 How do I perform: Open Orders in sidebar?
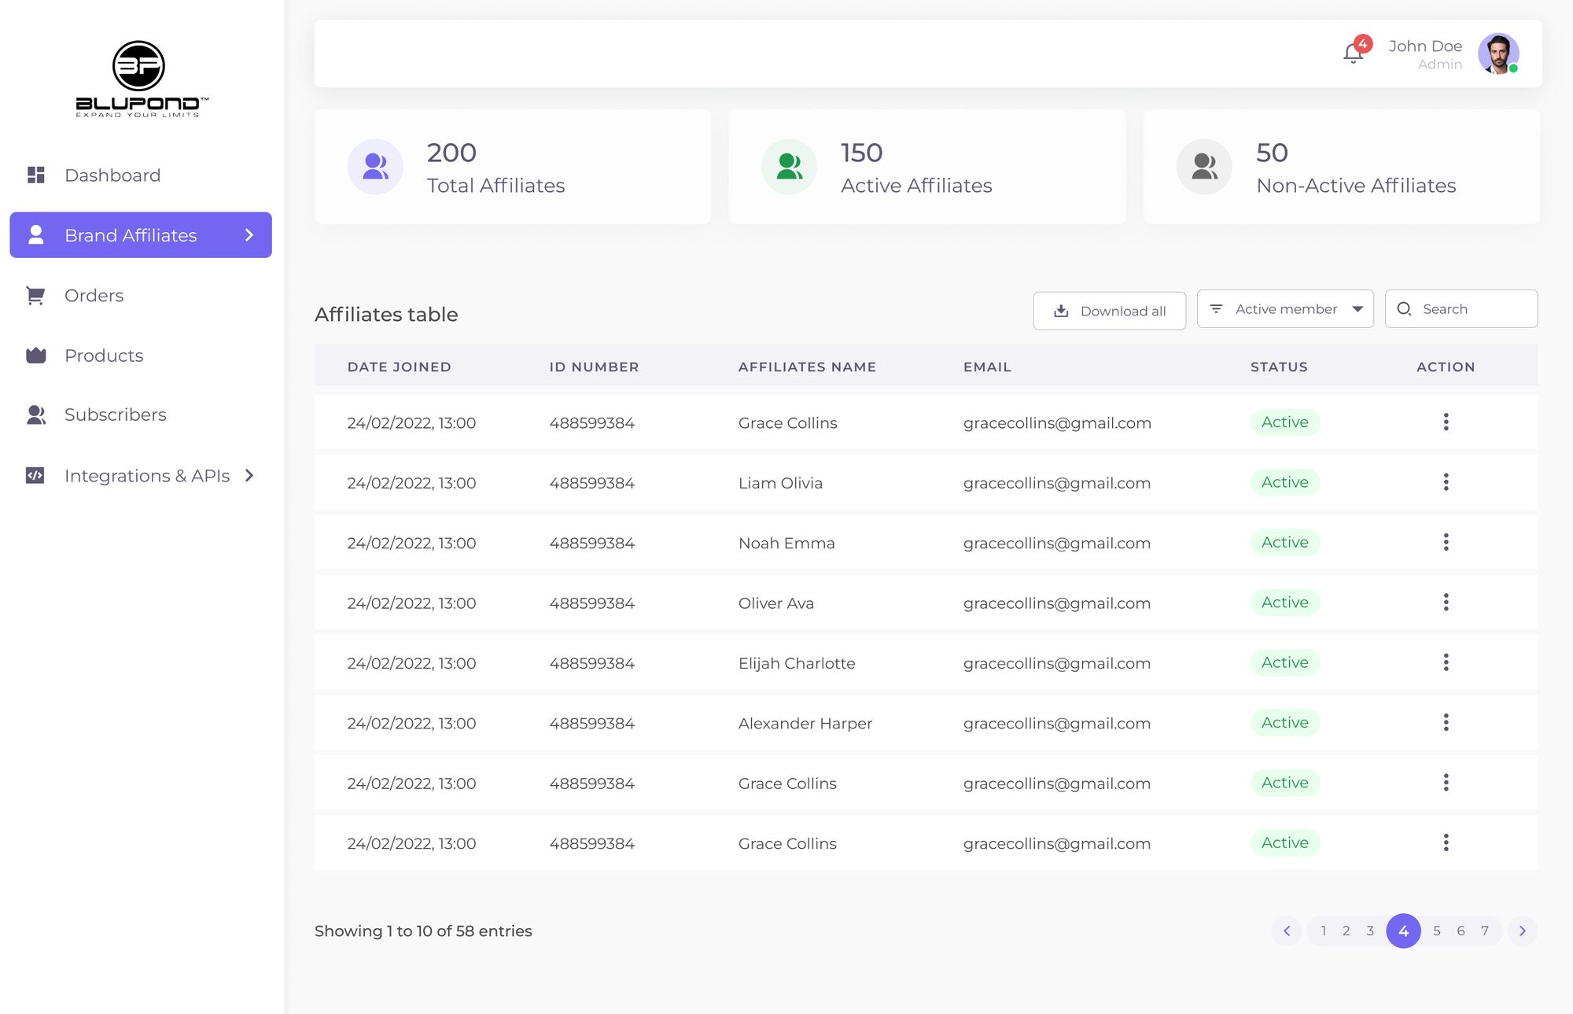point(94,296)
